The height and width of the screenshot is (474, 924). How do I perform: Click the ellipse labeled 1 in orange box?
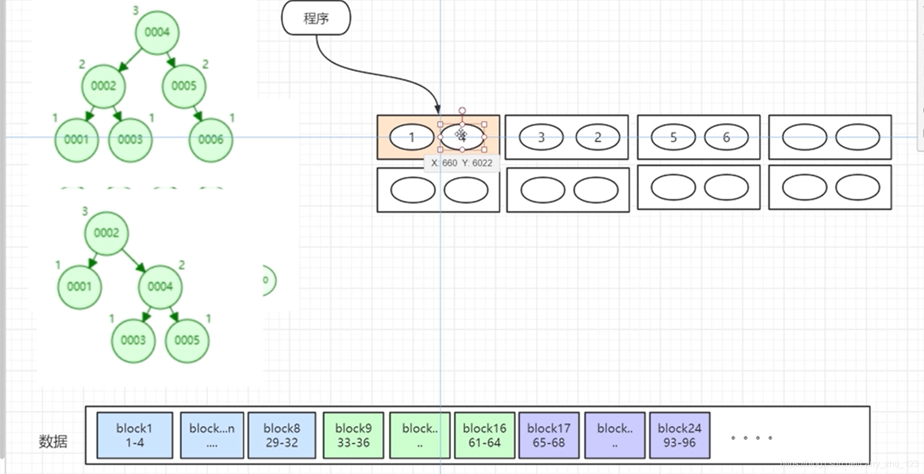(x=412, y=137)
